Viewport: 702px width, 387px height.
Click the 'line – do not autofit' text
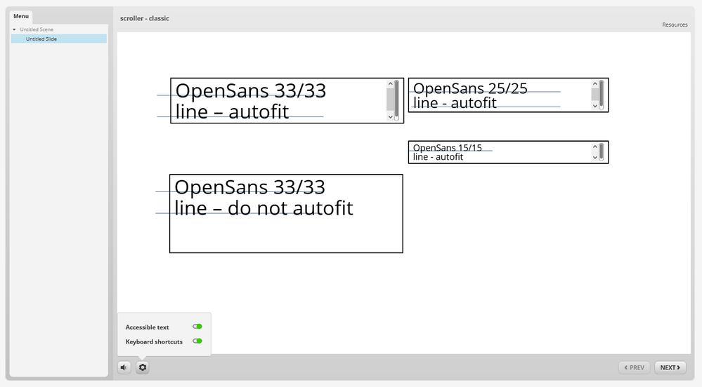click(x=264, y=208)
